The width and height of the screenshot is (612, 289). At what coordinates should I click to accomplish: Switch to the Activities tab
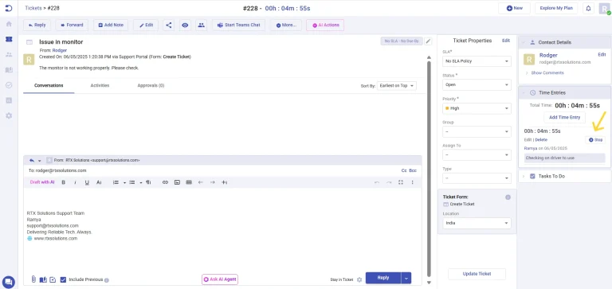(100, 85)
